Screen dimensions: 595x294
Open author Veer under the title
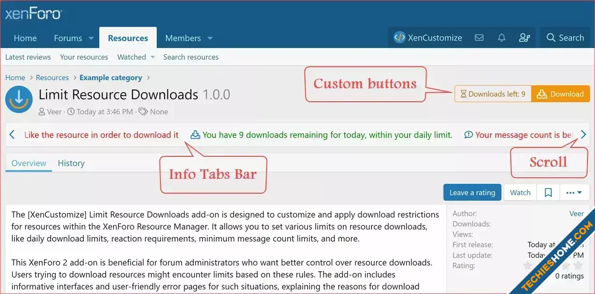pos(55,112)
